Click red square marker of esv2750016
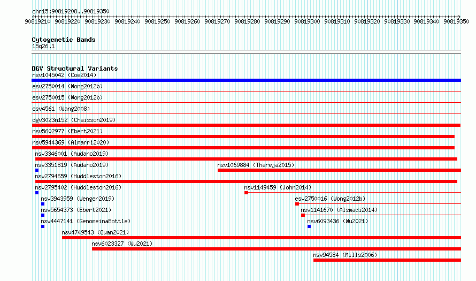The height and width of the screenshot is (281, 476). (297, 204)
